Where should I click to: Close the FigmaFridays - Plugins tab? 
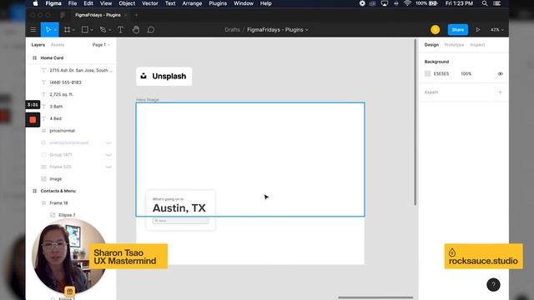click(126, 15)
